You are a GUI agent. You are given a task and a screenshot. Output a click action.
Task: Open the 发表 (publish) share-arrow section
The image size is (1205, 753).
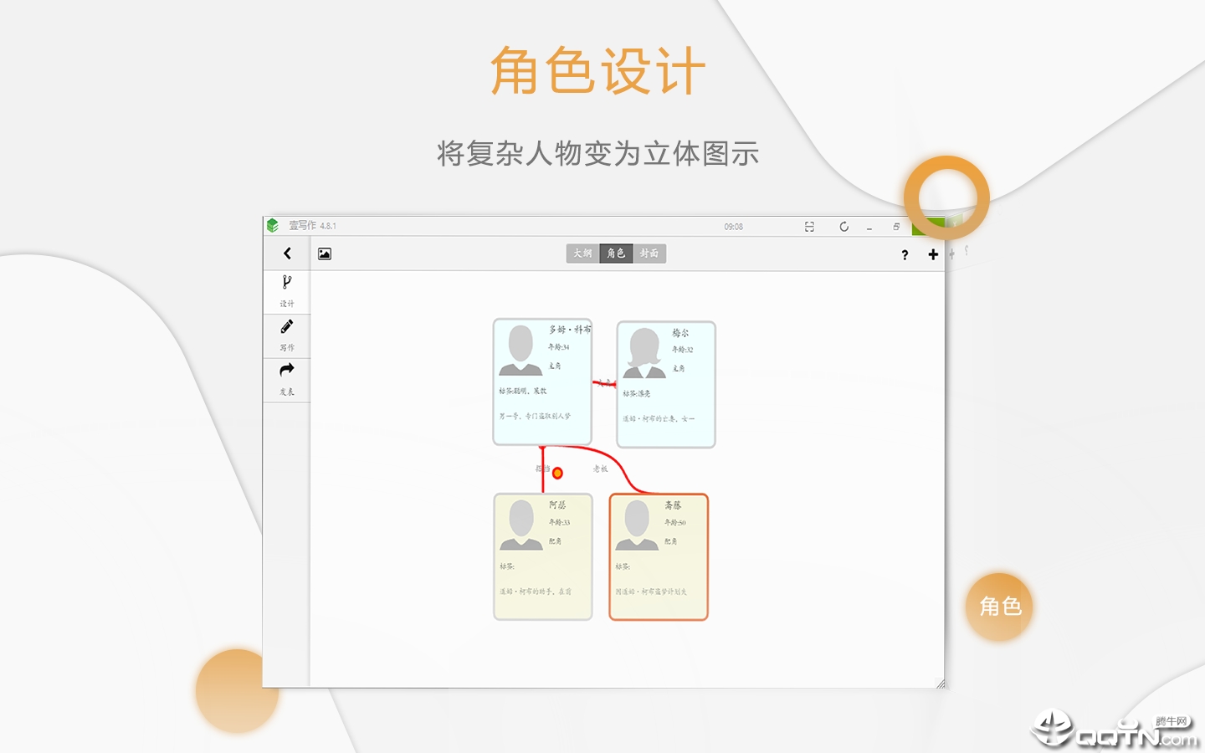coord(287,381)
